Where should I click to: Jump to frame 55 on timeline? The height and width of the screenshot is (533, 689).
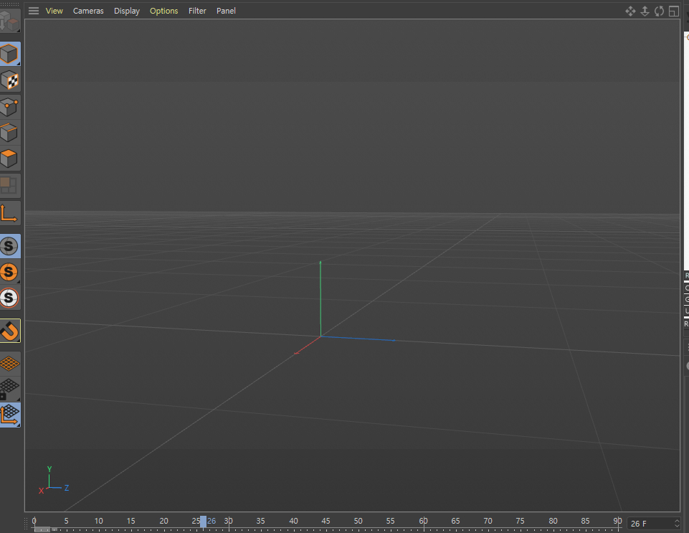pos(390,521)
